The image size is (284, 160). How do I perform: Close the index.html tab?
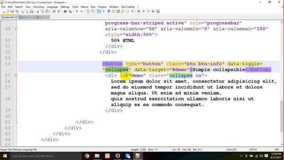tap(16, 17)
